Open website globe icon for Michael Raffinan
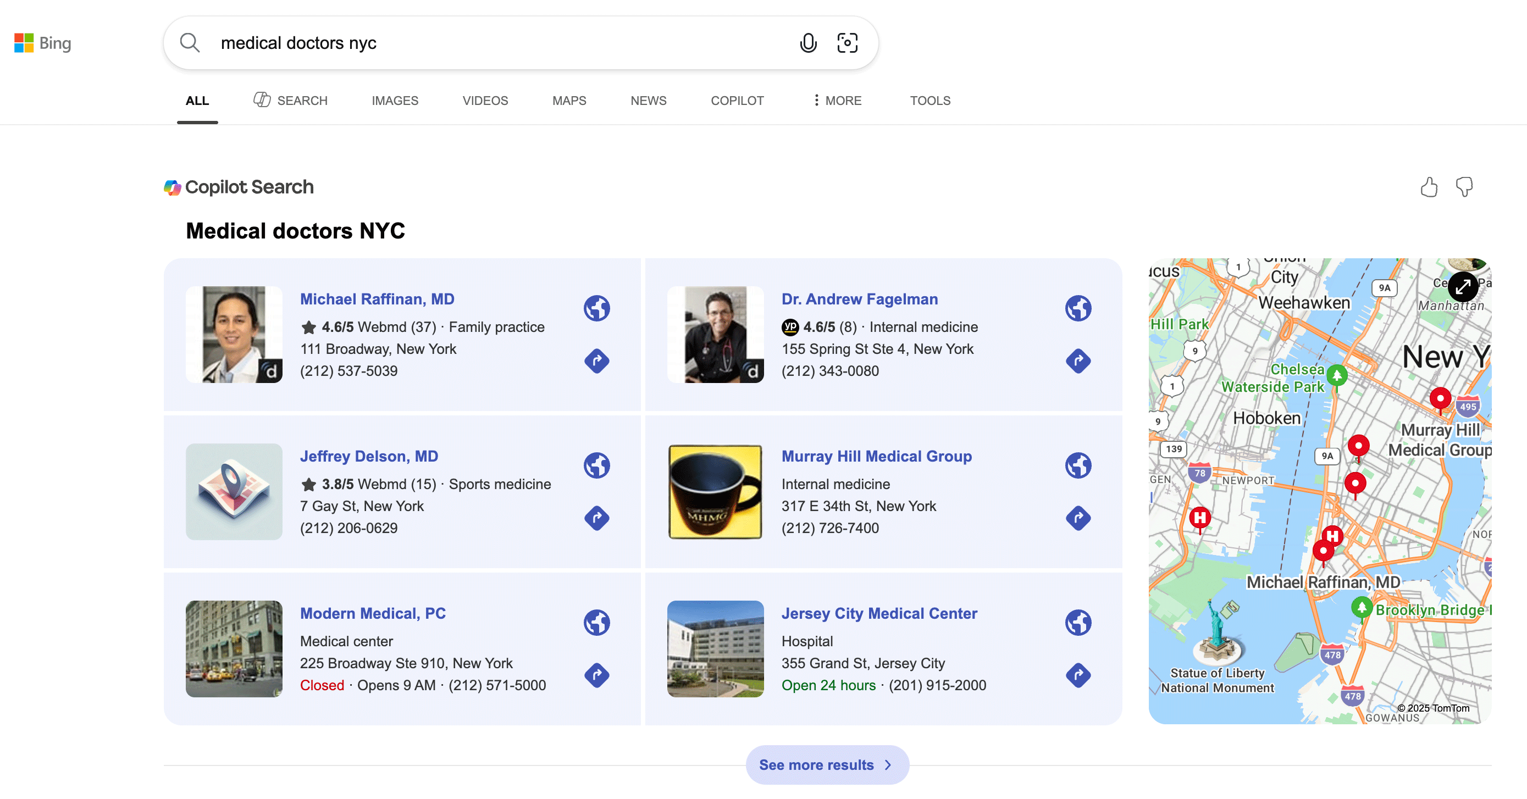Screen dimensions: 1527x799 pos(596,308)
